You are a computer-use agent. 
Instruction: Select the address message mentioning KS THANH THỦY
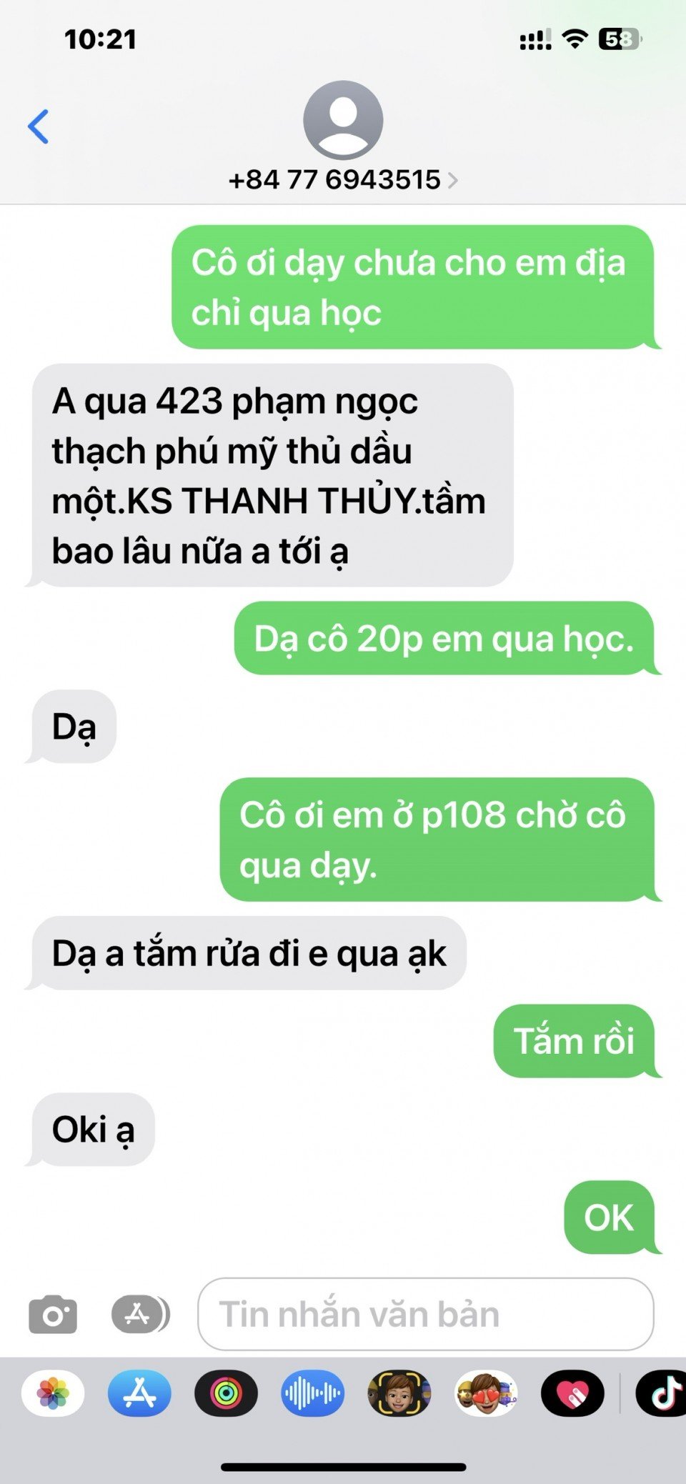coord(273,475)
